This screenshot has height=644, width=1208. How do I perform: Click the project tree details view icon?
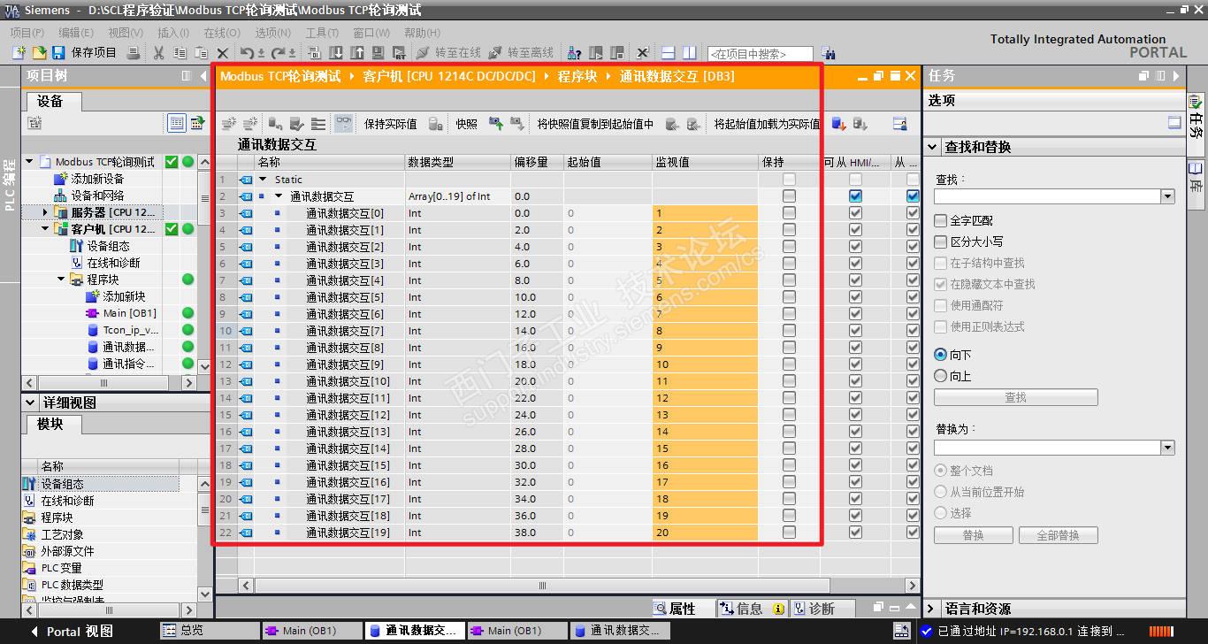(177, 123)
